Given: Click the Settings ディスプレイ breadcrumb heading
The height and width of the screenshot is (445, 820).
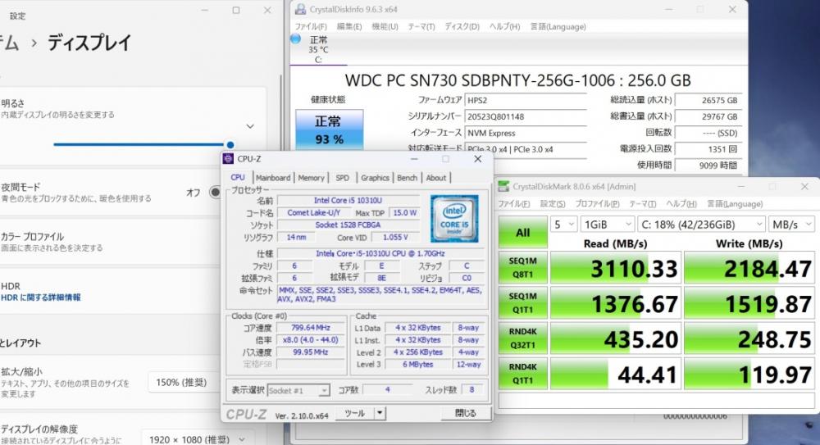Looking at the screenshot, I should tap(89, 43).
